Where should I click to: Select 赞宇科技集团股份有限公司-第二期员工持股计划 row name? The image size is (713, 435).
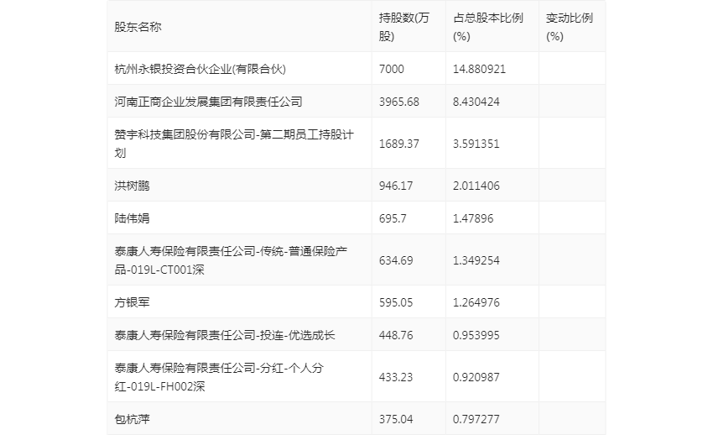point(234,144)
